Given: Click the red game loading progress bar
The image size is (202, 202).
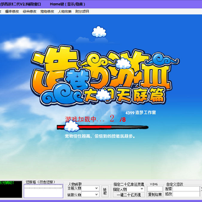Looking at the screenshot, I should click(x=103, y=127).
